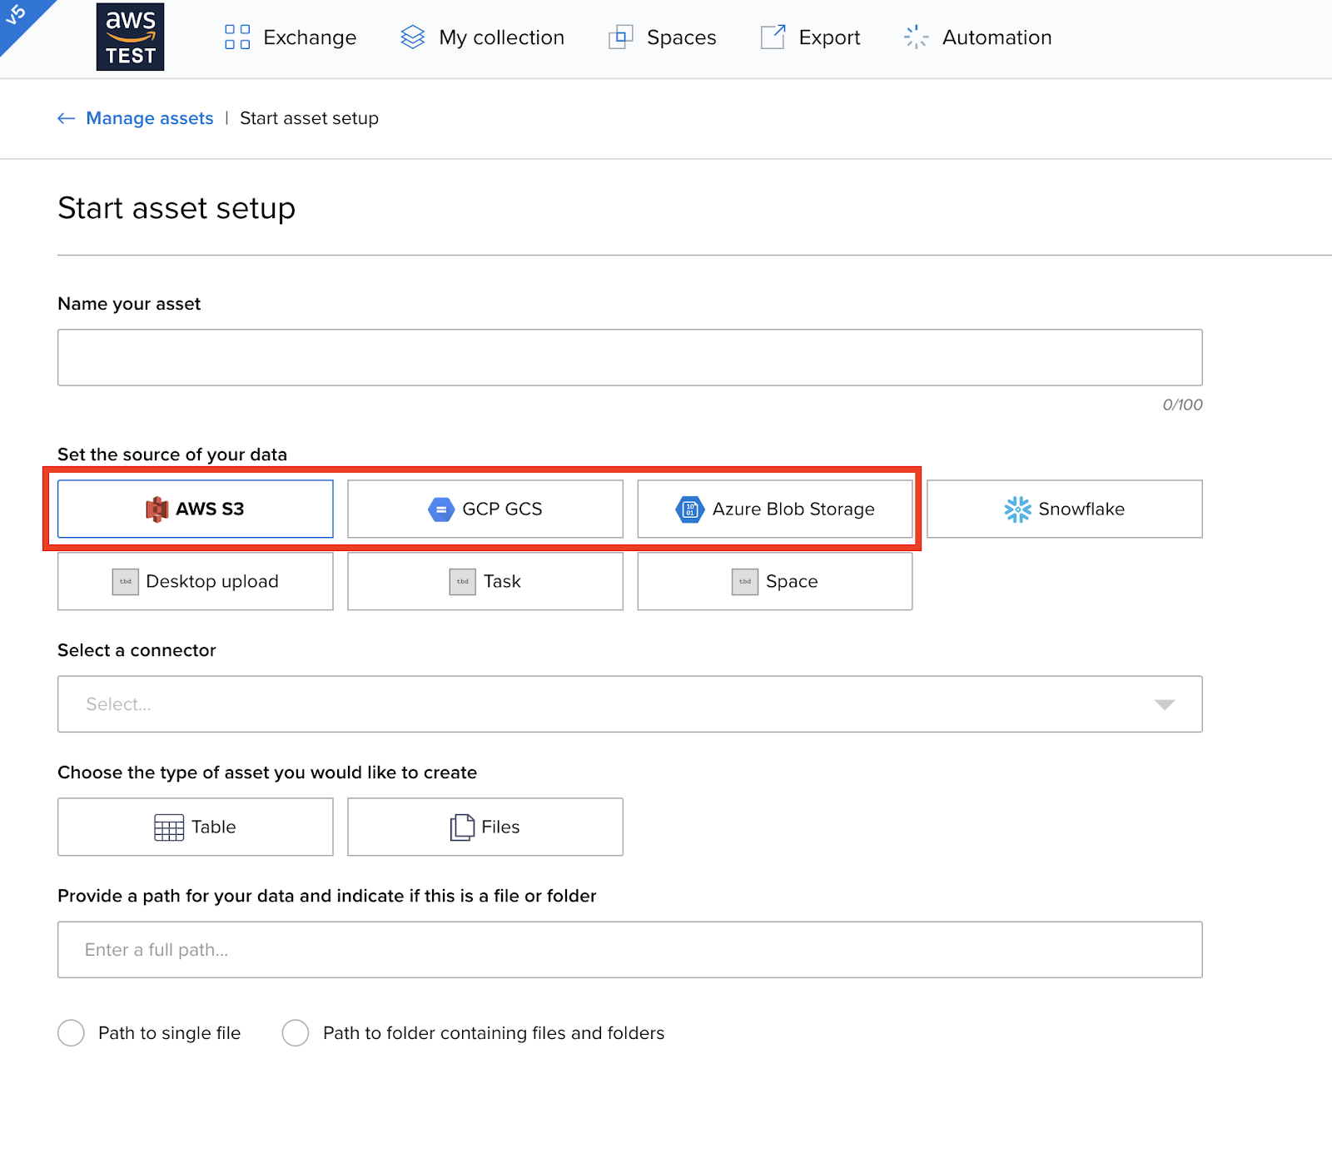Image resolution: width=1332 pixels, height=1168 pixels.
Task: Click the Automation spinner icon
Action: click(x=917, y=37)
